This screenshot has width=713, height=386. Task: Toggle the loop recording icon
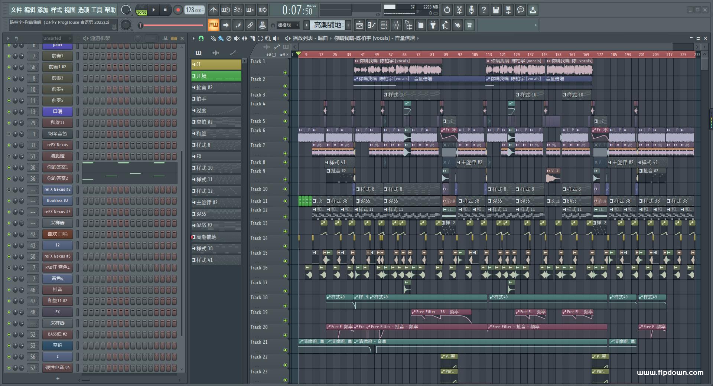pos(263,10)
